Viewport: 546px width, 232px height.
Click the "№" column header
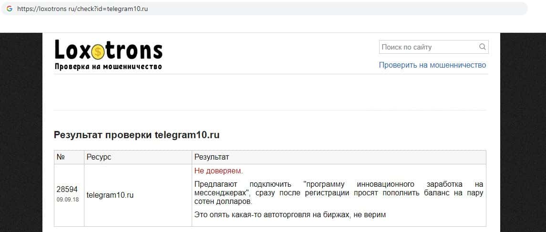point(61,157)
